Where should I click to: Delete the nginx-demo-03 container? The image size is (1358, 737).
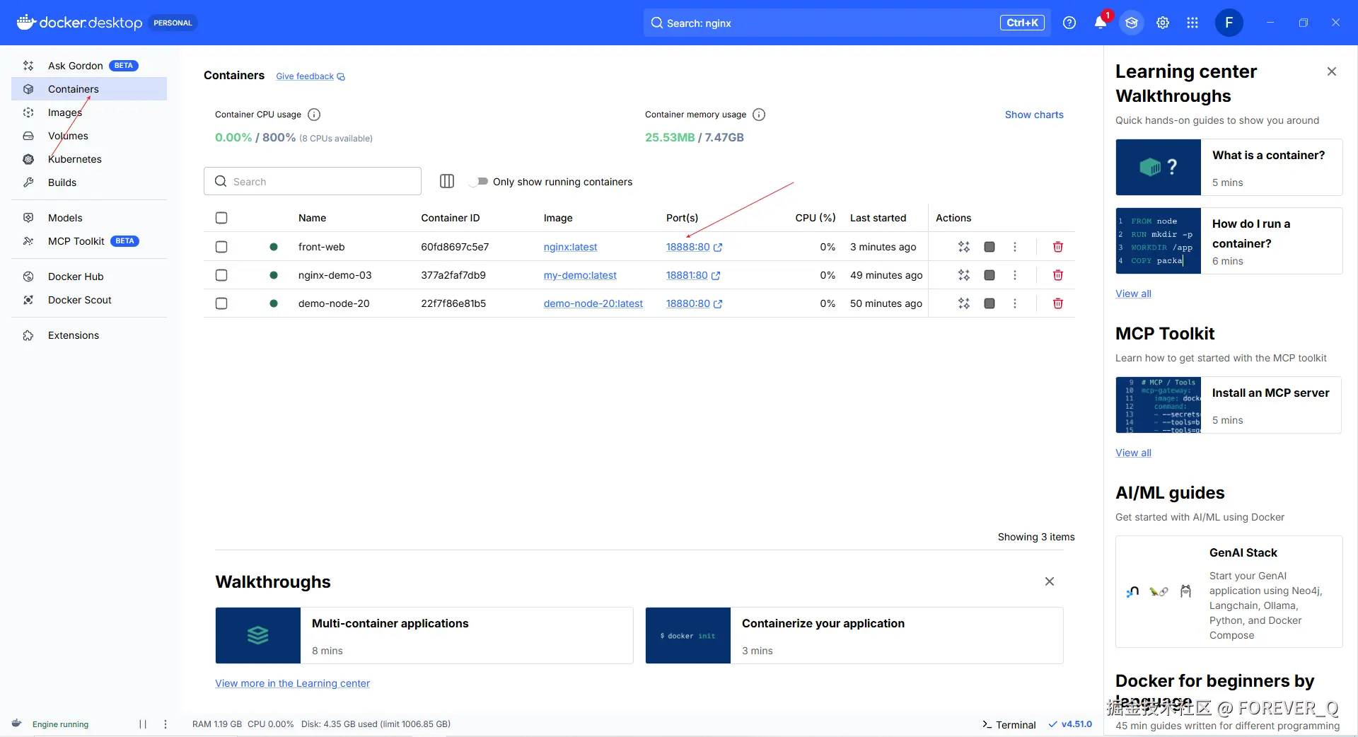coord(1058,275)
